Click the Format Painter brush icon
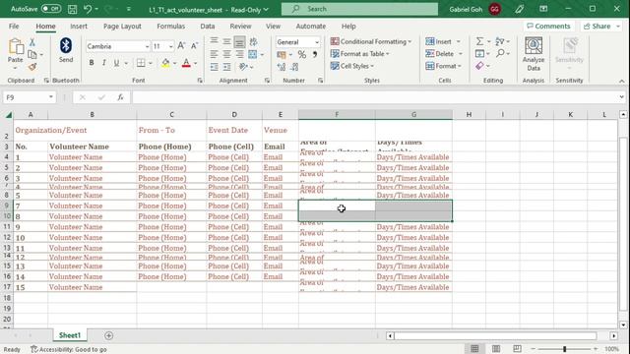Image resolution: width=630 pixels, height=354 pixels. 32,67
